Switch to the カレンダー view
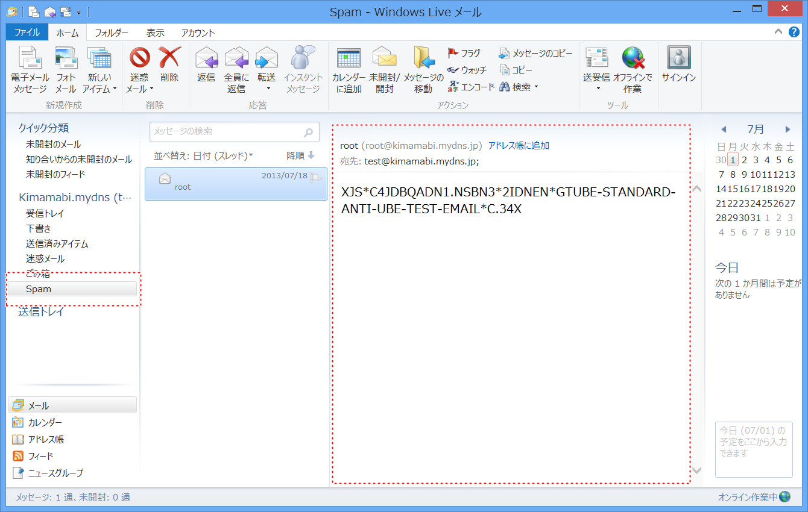This screenshot has width=808, height=512. pos(37,423)
